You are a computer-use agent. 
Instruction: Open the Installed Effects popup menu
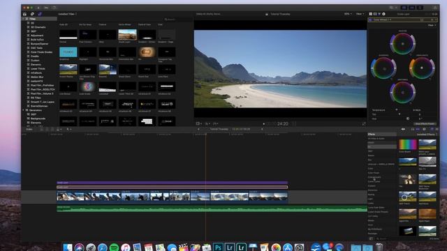(x=427, y=135)
